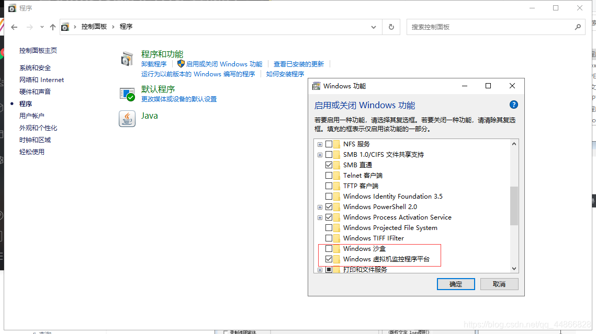
Task: Select 硬件和声音 in sidebar
Action: point(35,92)
